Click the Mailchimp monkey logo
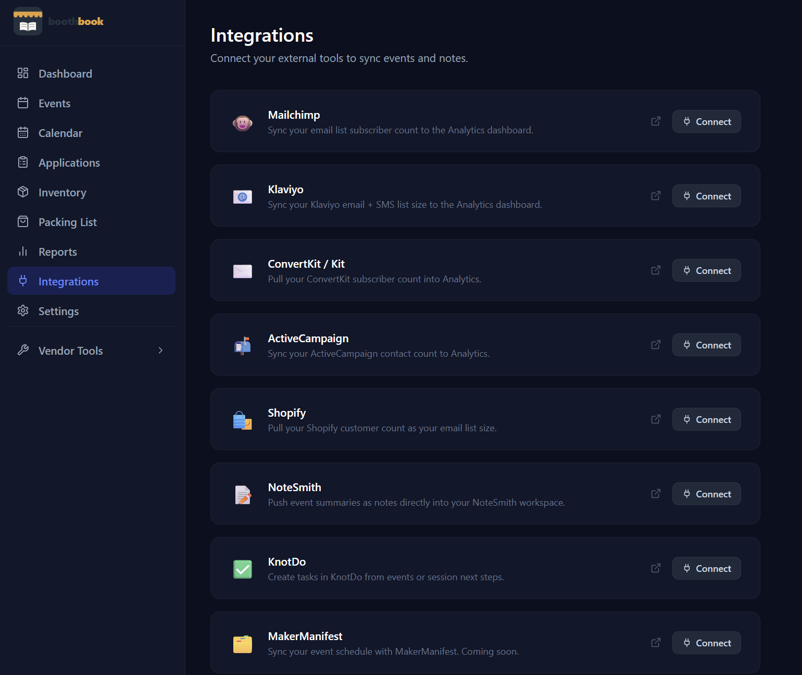This screenshot has height=675, width=802. click(x=243, y=123)
